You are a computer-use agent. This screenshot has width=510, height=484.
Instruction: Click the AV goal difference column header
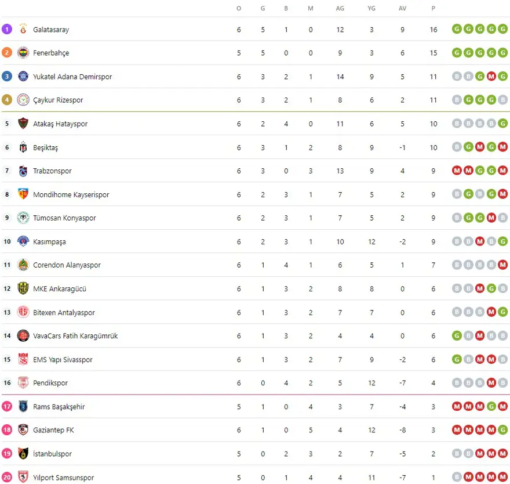402,8
